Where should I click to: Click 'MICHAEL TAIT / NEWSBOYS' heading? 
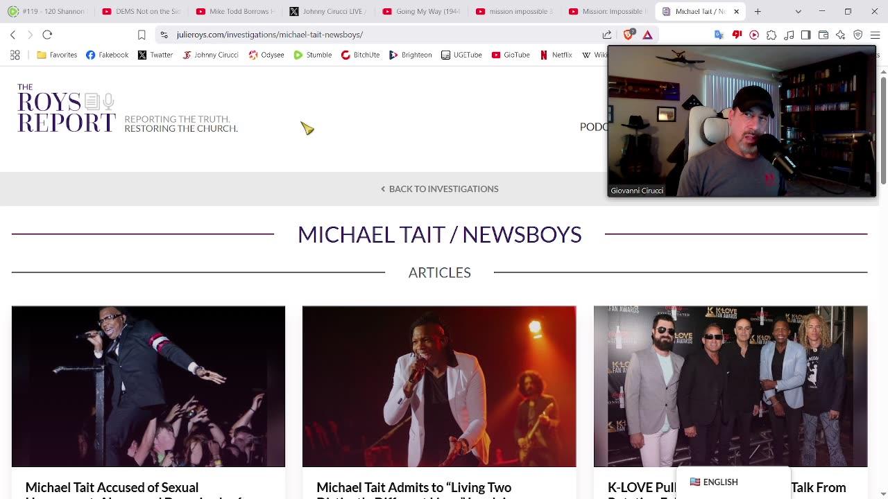tap(440, 234)
